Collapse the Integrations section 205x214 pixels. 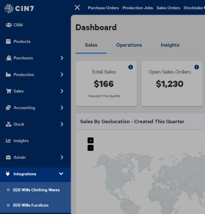61,174
